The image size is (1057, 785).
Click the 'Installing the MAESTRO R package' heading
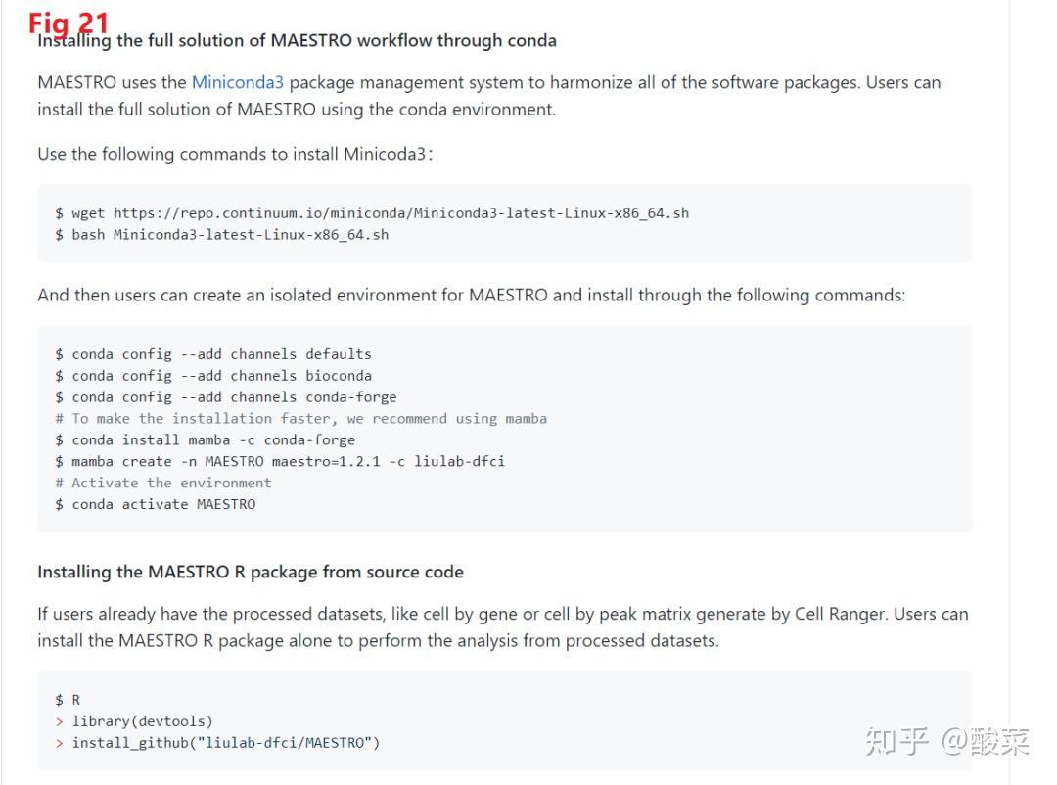click(x=251, y=572)
